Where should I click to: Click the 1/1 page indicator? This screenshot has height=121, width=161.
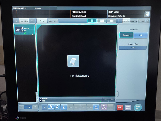(x=28, y=107)
